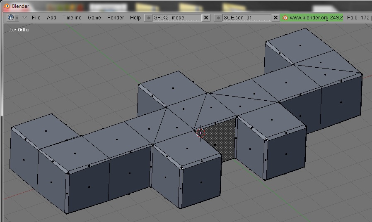Click the User Ortho view label
Image resolution: width=372 pixels, height=222 pixels.
click(x=18, y=30)
